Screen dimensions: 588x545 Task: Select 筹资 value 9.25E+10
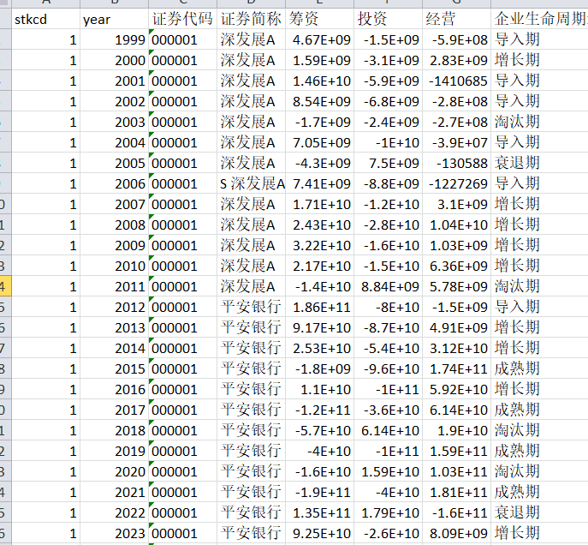click(x=319, y=533)
